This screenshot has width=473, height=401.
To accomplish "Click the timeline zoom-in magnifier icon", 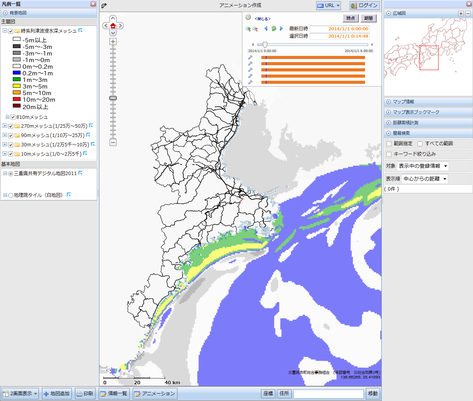I will tap(248, 29).
